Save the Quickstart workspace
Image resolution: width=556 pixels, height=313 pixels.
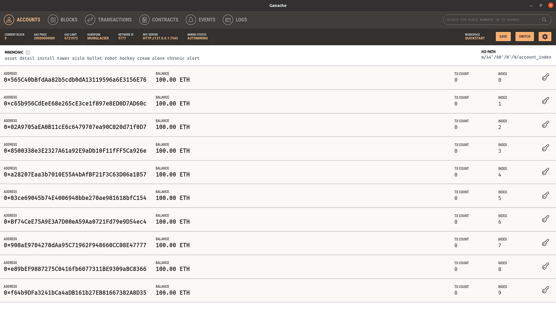click(503, 36)
